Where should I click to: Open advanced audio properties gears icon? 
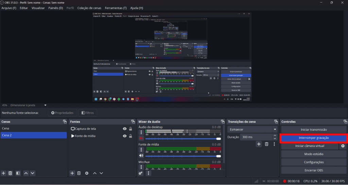[141, 173]
